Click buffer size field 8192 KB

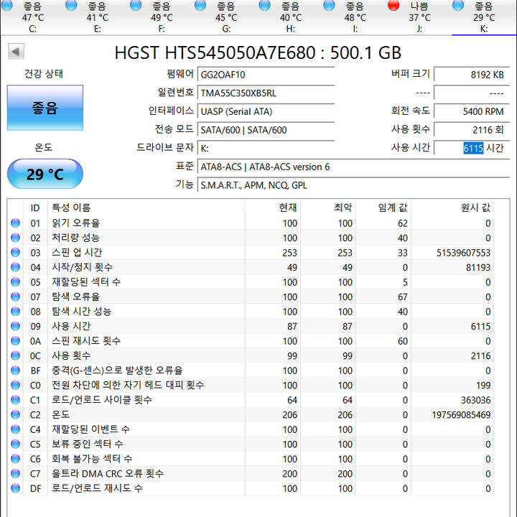click(x=472, y=75)
